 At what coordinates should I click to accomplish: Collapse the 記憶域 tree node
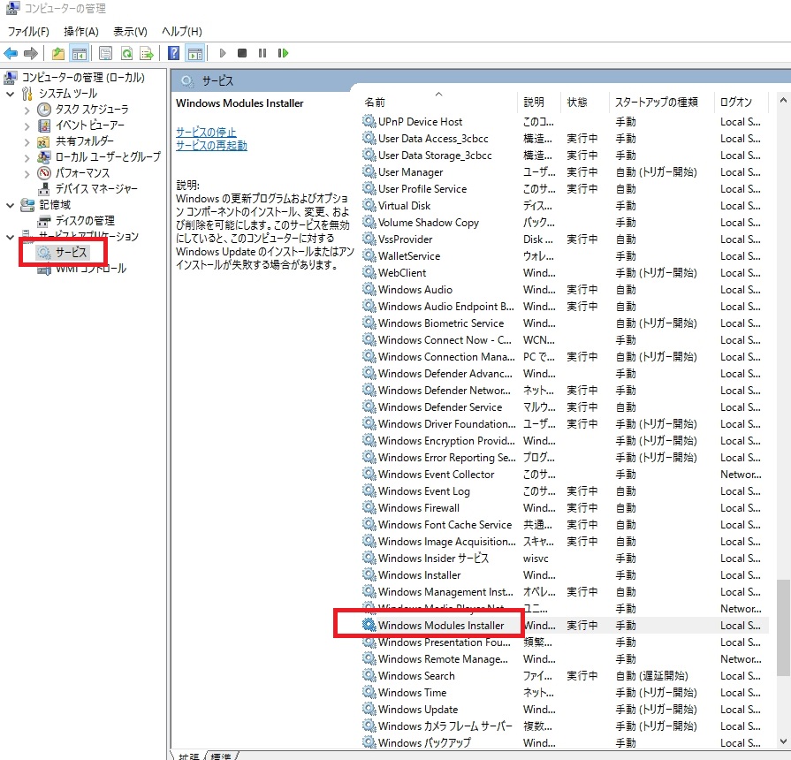pyautogui.click(x=10, y=205)
